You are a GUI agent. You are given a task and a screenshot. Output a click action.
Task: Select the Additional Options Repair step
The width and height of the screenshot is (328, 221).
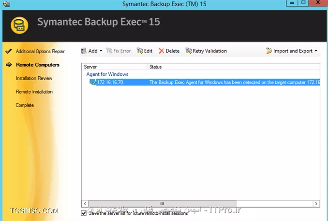pos(40,51)
